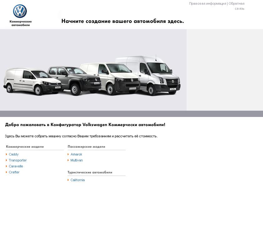Open the Multivan model link
The height and width of the screenshot is (227, 263).
[x=76, y=160]
